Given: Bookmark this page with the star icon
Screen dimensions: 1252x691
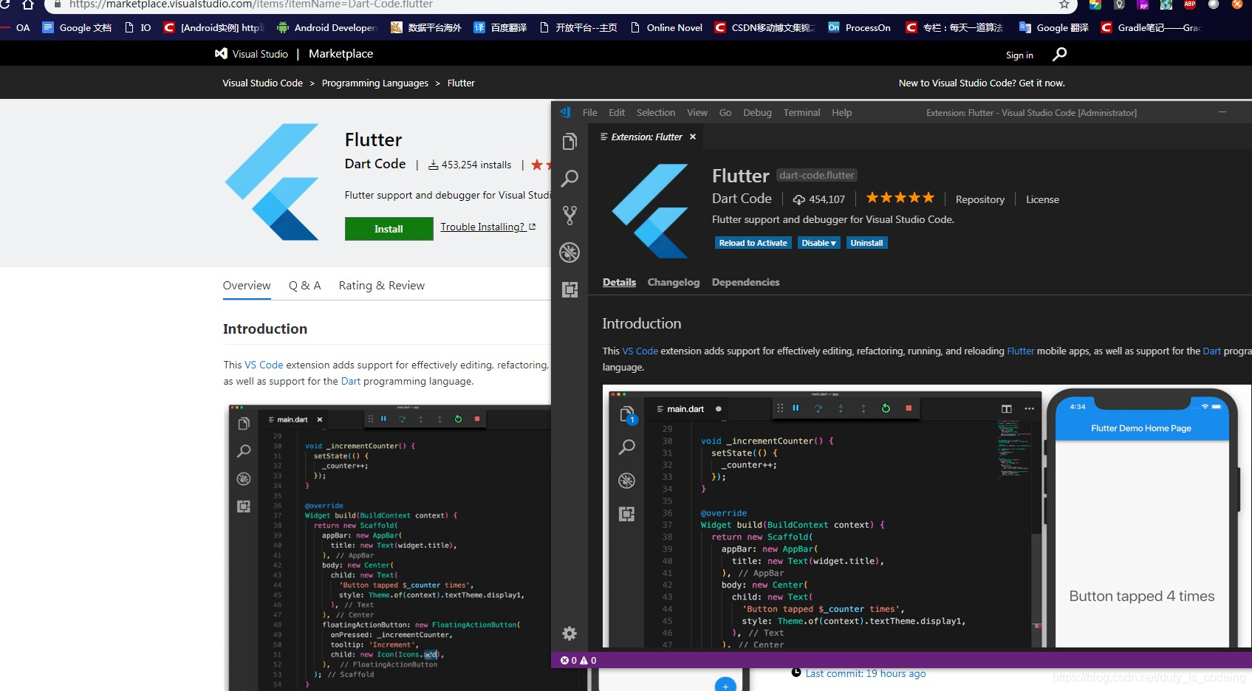Looking at the screenshot, I should coord(1064,4).
